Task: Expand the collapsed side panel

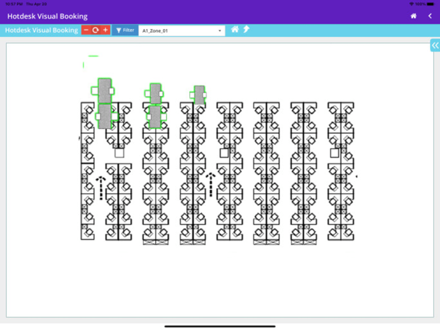Action: tap(435, 45)
